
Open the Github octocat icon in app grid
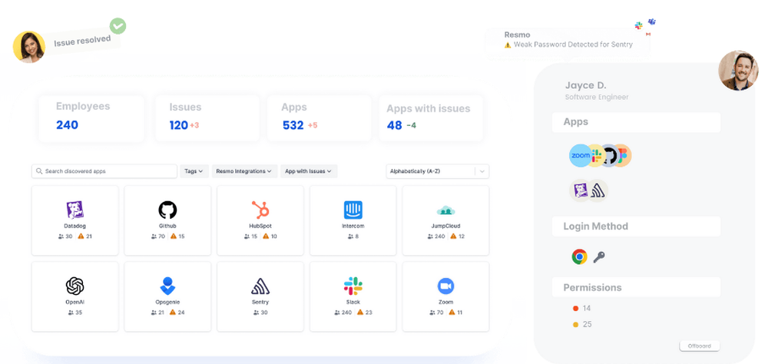[x=167, y=210]
